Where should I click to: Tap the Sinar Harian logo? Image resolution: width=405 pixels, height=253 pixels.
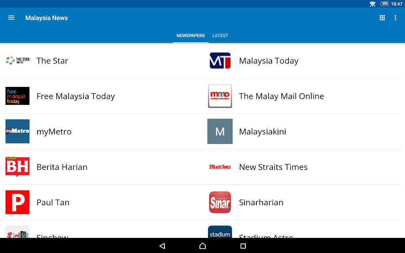pos(220,202)
